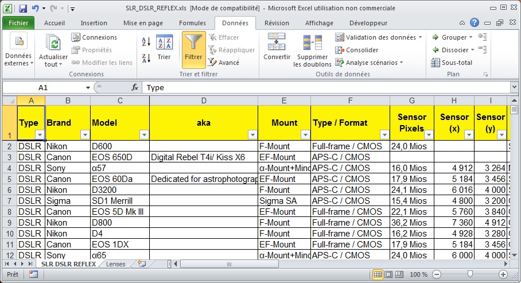The image size is (521, 283).
Task: Insert a new worksheet tab icon
Action: click(142, 264)
